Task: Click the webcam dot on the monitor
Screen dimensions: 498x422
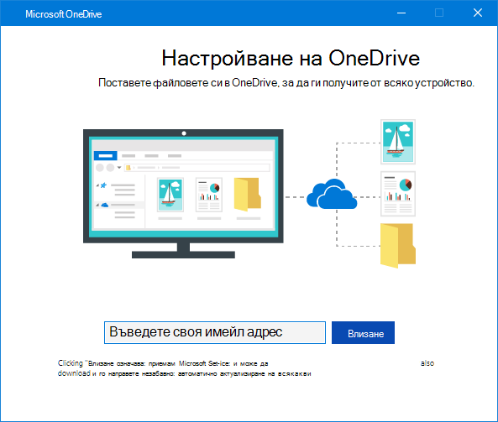Action: click(x=184, y=133)
